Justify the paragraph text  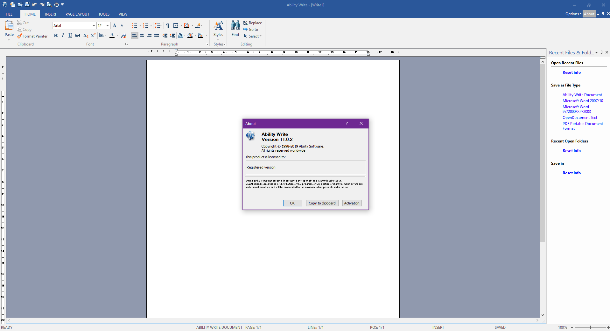pyautogui.click(x=157, y=35)
